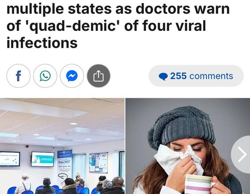Image resolution: width=250 pixels, height=194 pixels.
Task: Tap the word 'infections' in headline
Action: click(42, 42)
